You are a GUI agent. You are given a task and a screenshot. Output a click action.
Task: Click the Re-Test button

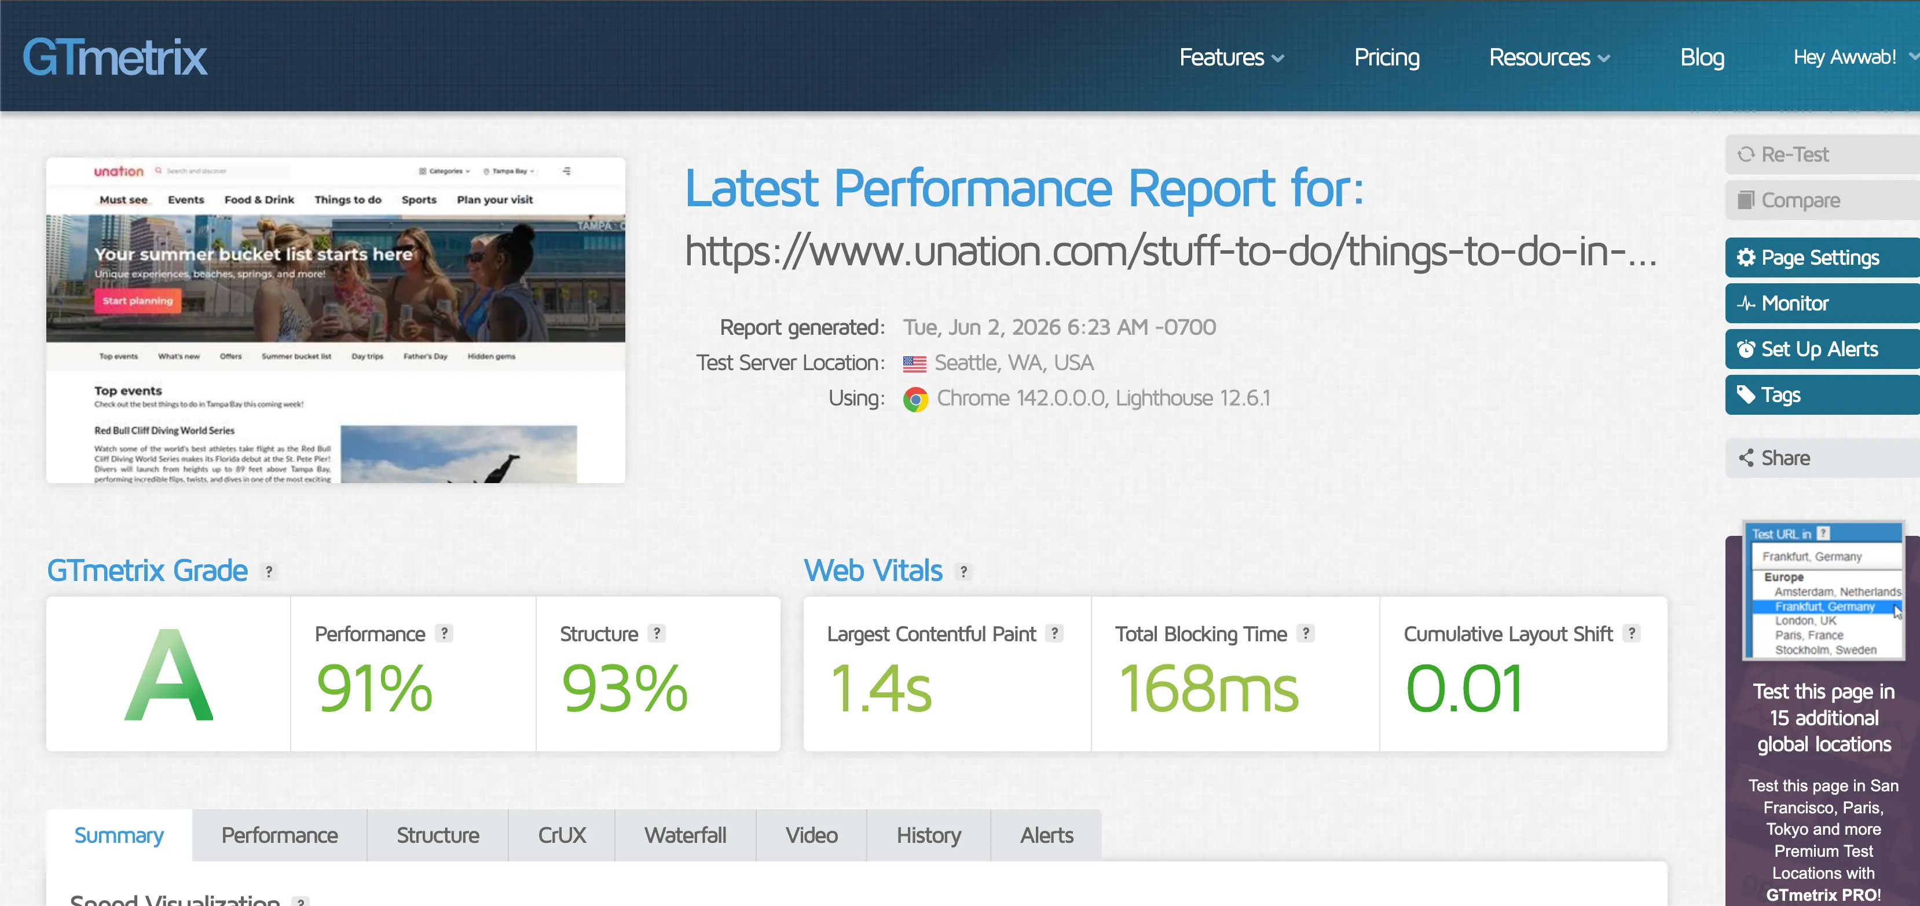coord(1822,154)
